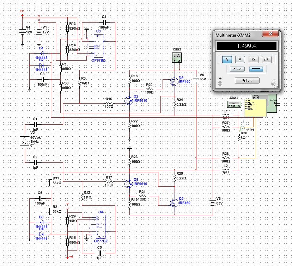
Task: Select MOSFET Q4 IRF460
Action: click(x=174, y=81)
